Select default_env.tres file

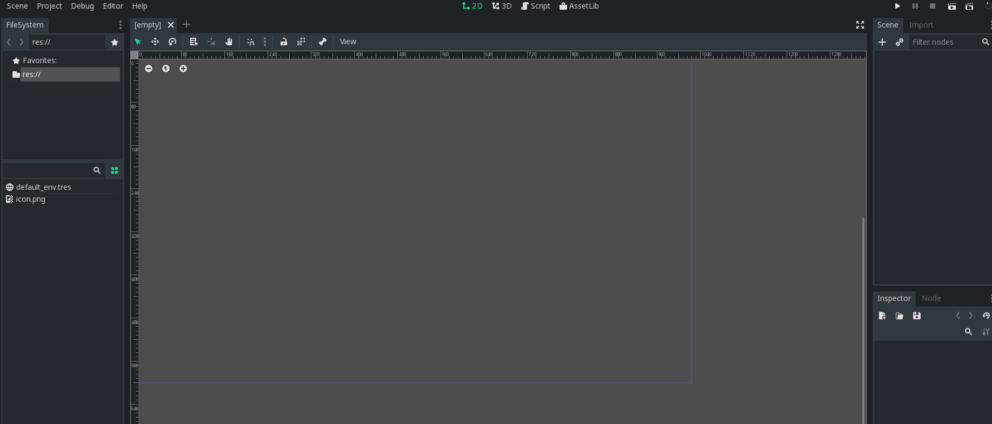pyautogui.click(x=44, y=187)
